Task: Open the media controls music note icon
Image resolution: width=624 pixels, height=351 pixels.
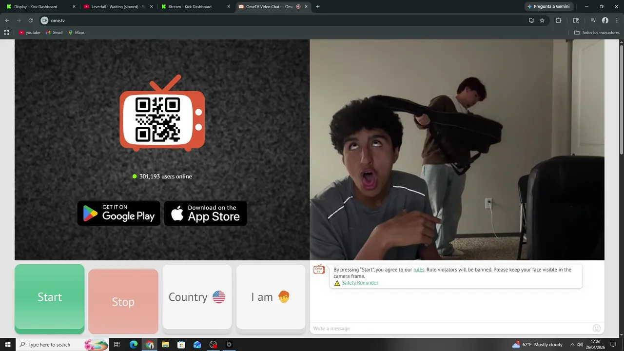Action: (x=593, y=20)
